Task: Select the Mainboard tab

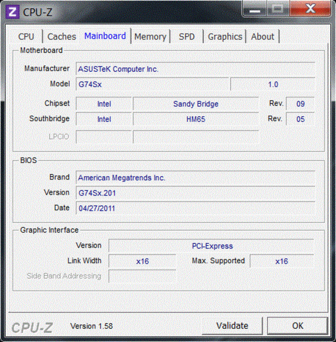Action: pyautogui.click(x=105, y=36)
